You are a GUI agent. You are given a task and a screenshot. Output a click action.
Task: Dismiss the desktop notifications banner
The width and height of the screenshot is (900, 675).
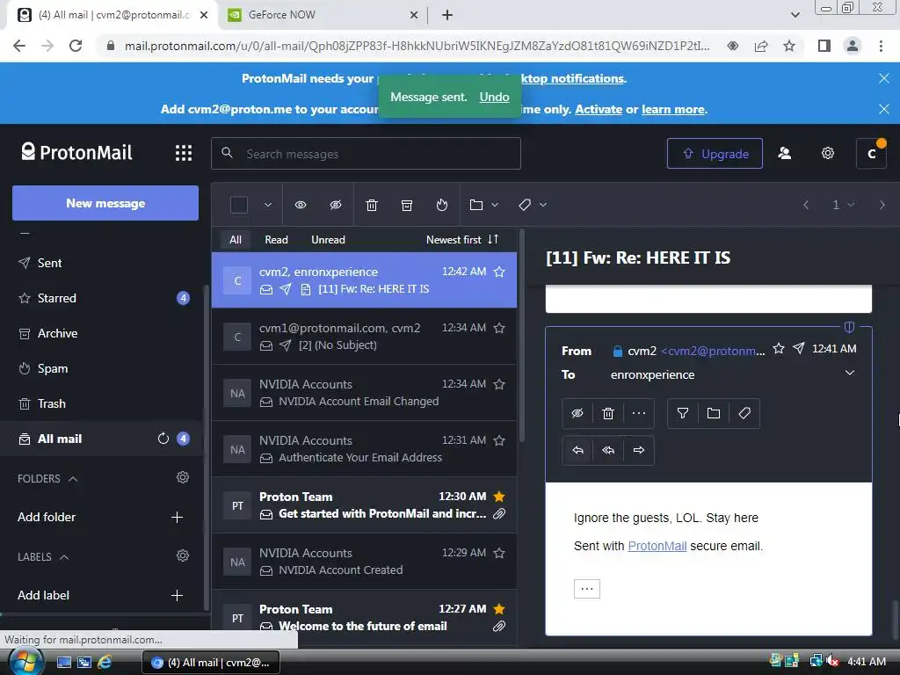(884, 78)
